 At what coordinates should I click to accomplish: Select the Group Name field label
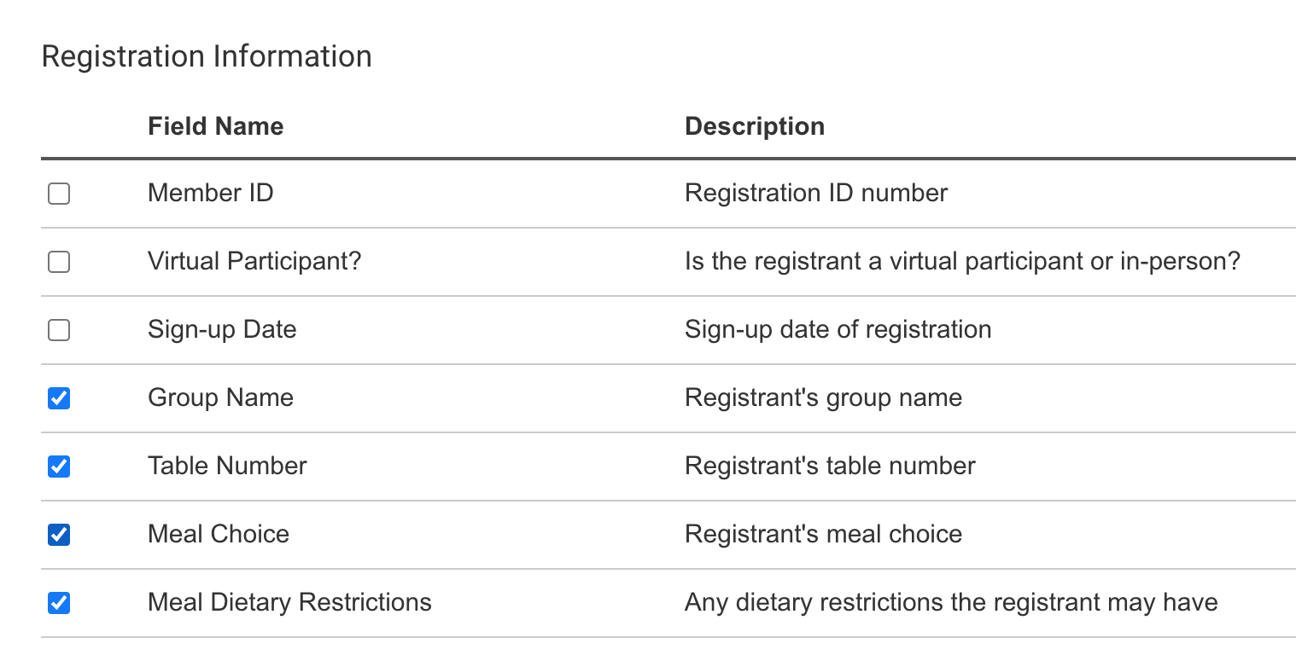tap(220, 397)
